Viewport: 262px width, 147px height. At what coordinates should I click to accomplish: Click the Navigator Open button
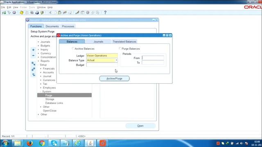(140, 126)
